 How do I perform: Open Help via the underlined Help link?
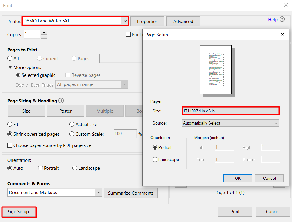[x=273, y=19]
